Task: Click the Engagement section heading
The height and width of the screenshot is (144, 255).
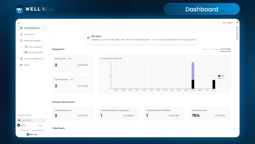Action: [58, 49]
